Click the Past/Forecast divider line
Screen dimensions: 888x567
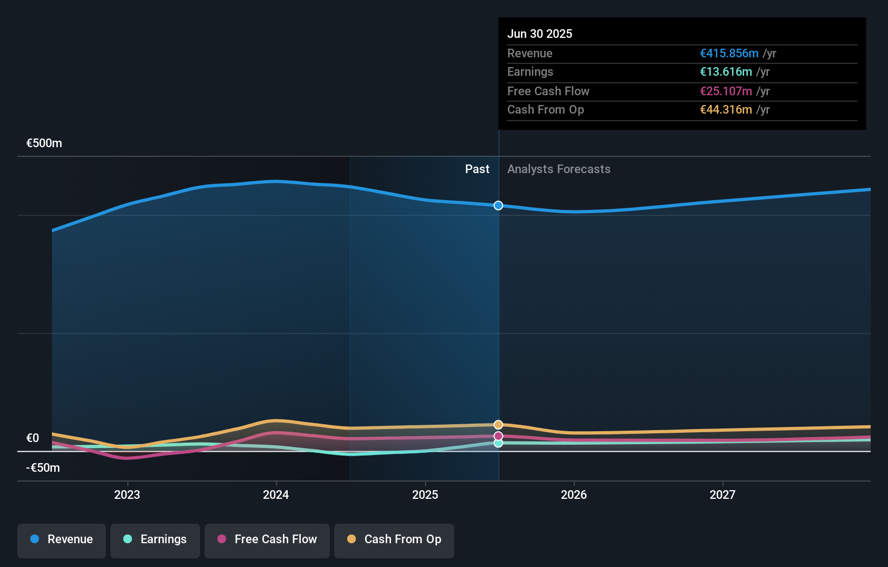pos(499,325)
